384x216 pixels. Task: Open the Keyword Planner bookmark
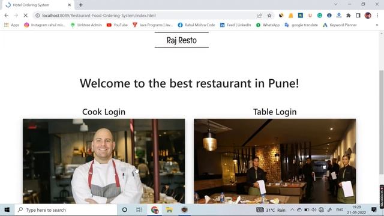click(340, 25)
